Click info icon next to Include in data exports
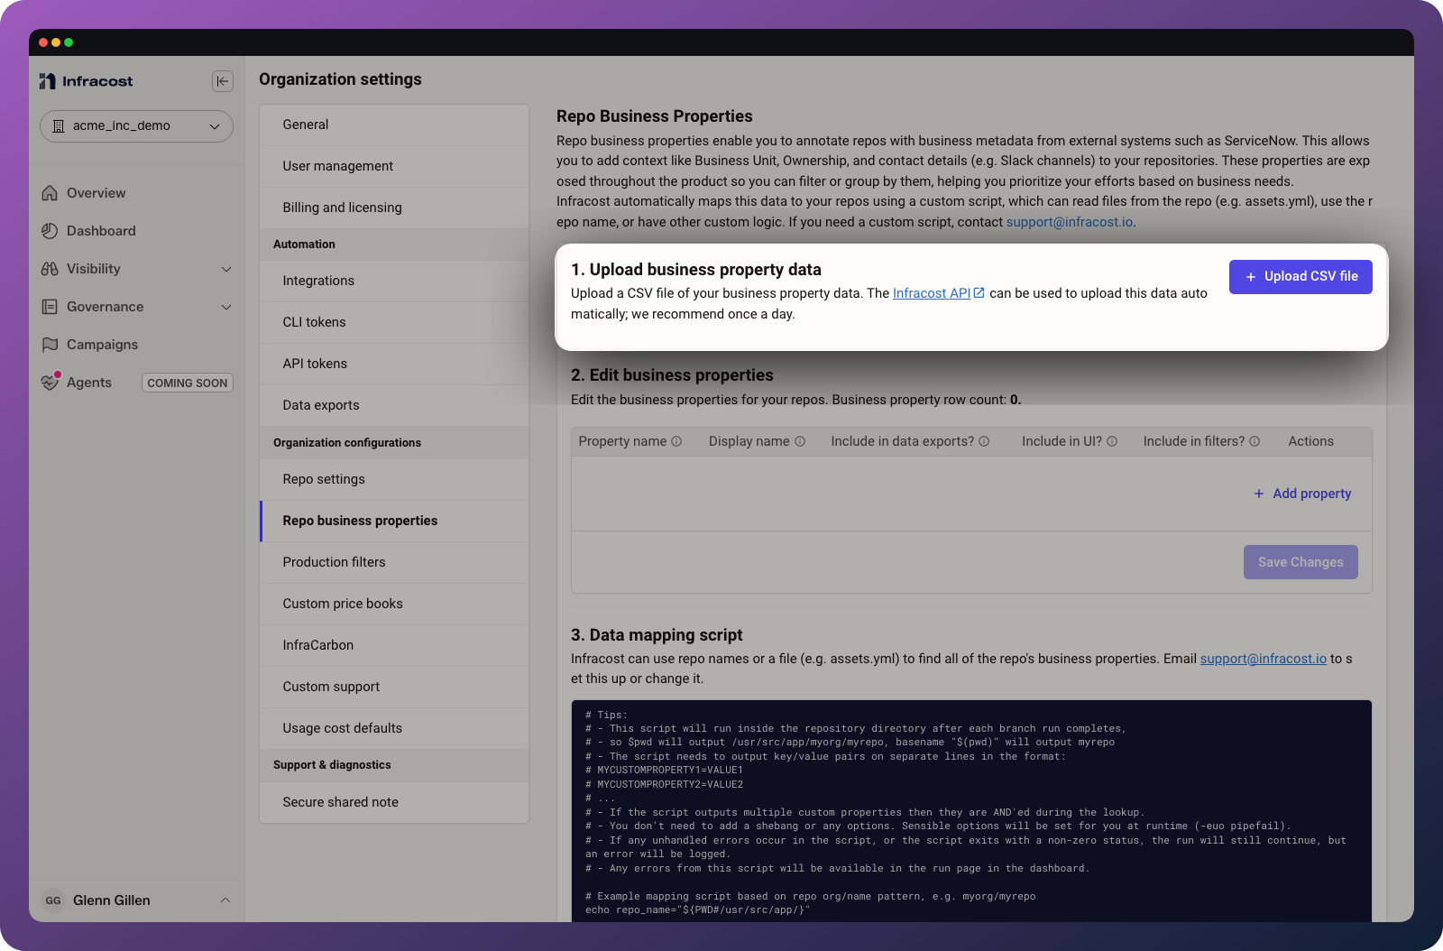Image resolution: width=1443 pixels, height=951 pixels. tap(984, 441)
